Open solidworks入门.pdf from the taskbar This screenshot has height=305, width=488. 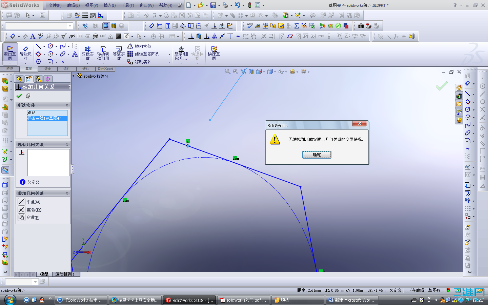coord(243,300)
